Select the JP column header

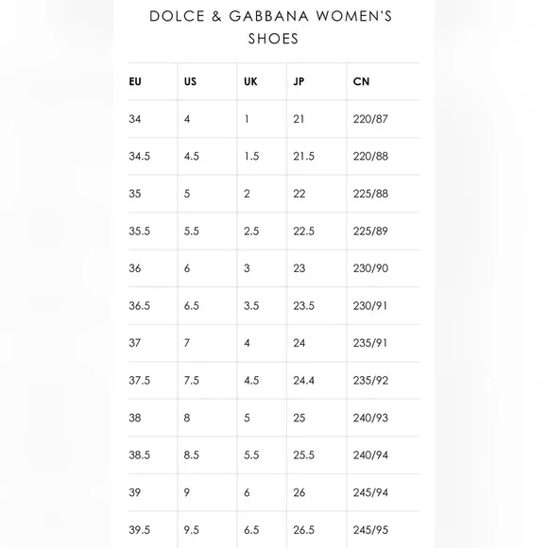click(x=299, y=81)
